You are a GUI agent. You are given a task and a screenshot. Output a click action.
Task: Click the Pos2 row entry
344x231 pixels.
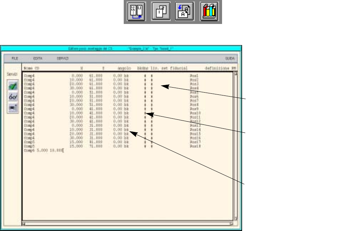pos(112,80)
